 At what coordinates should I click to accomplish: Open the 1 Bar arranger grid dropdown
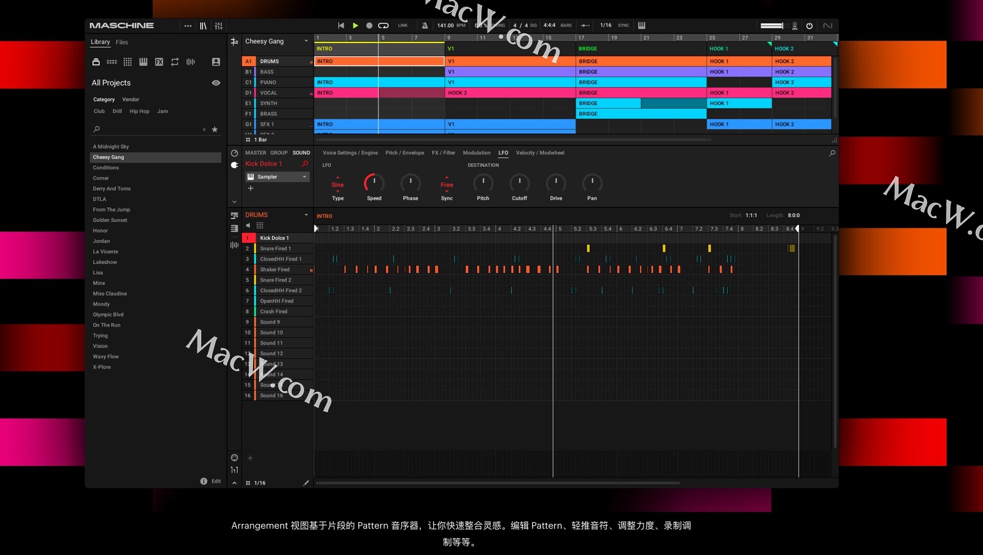click(x=257, y=140)
